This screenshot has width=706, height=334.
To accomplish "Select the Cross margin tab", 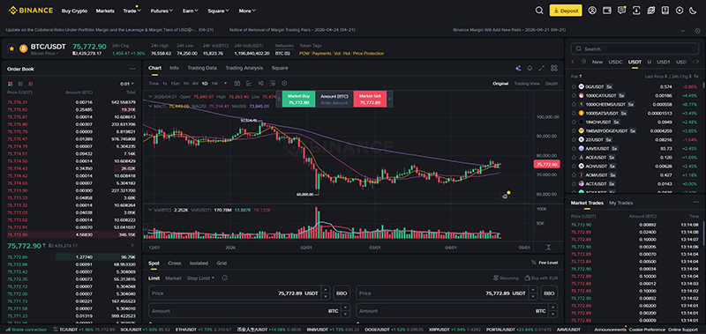I will [x=174, y=263].
